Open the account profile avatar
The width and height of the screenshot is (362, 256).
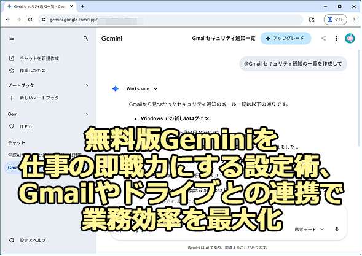pyautogui.click(x=350, y=38)
